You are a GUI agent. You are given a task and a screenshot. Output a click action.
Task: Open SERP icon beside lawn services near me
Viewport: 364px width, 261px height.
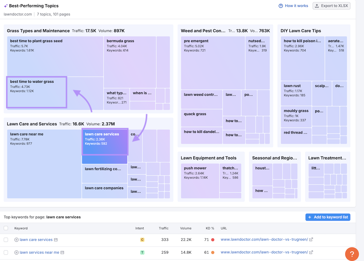coord(63,253)
